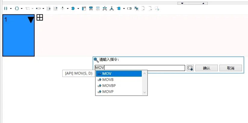Click the greyed document arrow icon
Viewport: 248px width, 123px height.
150,8
